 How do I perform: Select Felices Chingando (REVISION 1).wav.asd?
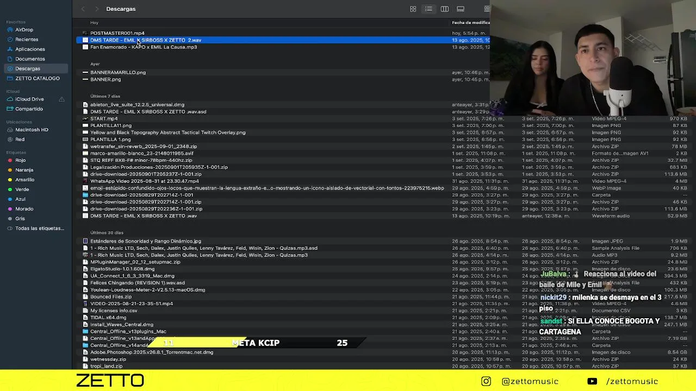click(138, 283)
